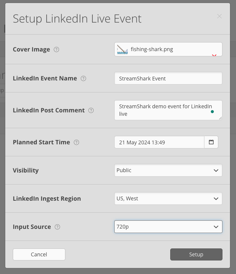This screenshot has width=236, height=274.
Task: Open the LinkedIn Ingest Region dropdown
Action: (168, 198)
